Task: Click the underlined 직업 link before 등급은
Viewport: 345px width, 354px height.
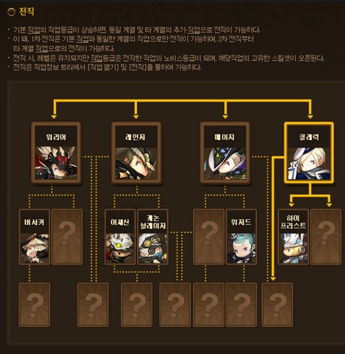Action: point(97,58)
